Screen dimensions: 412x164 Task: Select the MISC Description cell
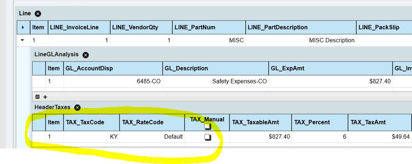pos(301,40)
